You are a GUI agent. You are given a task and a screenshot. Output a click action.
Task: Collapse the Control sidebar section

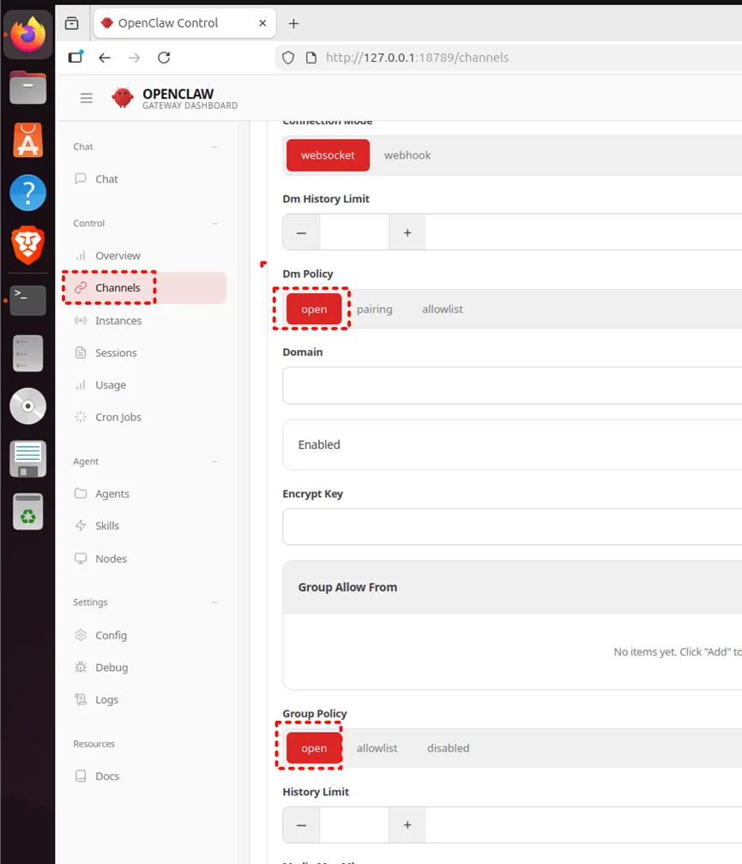(214, 223)
